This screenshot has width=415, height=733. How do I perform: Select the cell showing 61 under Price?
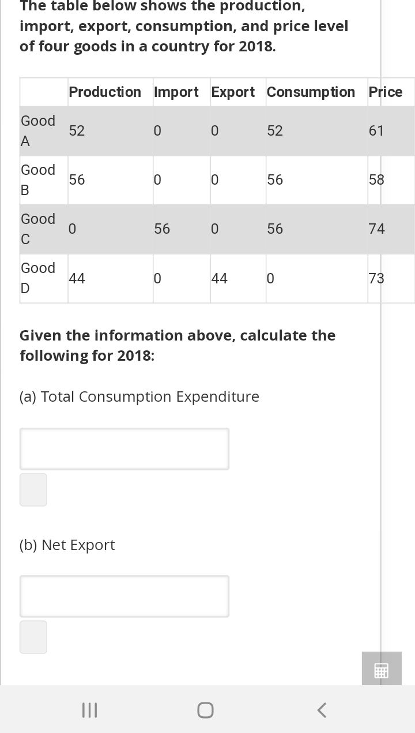(377, 131)
